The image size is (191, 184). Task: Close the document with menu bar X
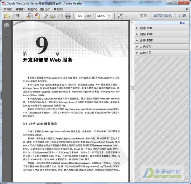pyautogui.click(x=187, y=9)
